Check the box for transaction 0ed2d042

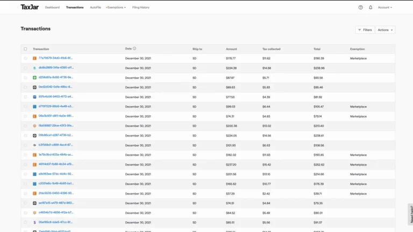(x=25, y=88)
